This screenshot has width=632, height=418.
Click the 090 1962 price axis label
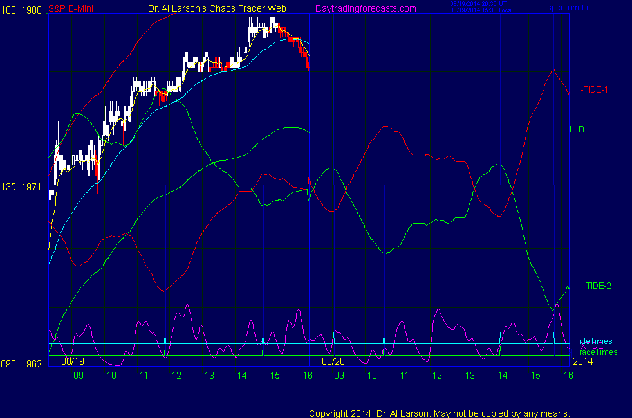click(21, 364)
